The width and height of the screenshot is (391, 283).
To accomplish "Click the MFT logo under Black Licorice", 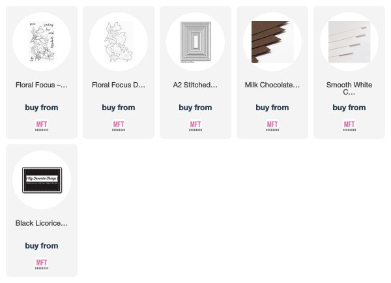I will [42, 264].
